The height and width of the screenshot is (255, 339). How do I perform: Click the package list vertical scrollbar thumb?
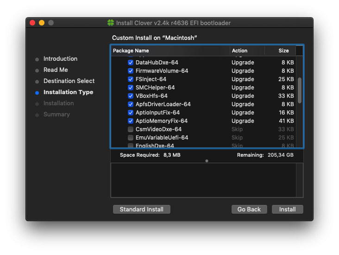point(300,90)
